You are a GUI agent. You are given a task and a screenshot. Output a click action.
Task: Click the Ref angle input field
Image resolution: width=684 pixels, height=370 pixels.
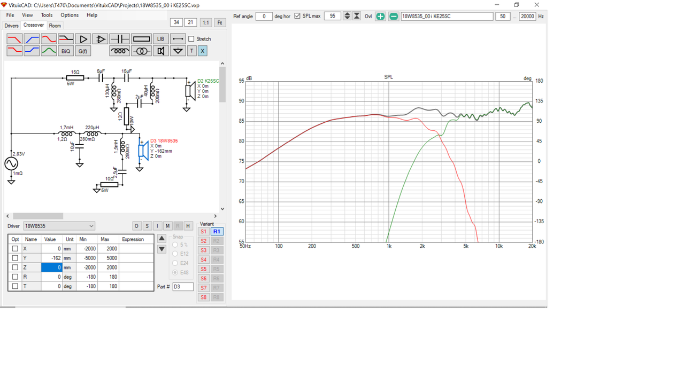click(264, 16)
